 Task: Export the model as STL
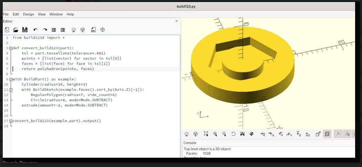[93, 30]
